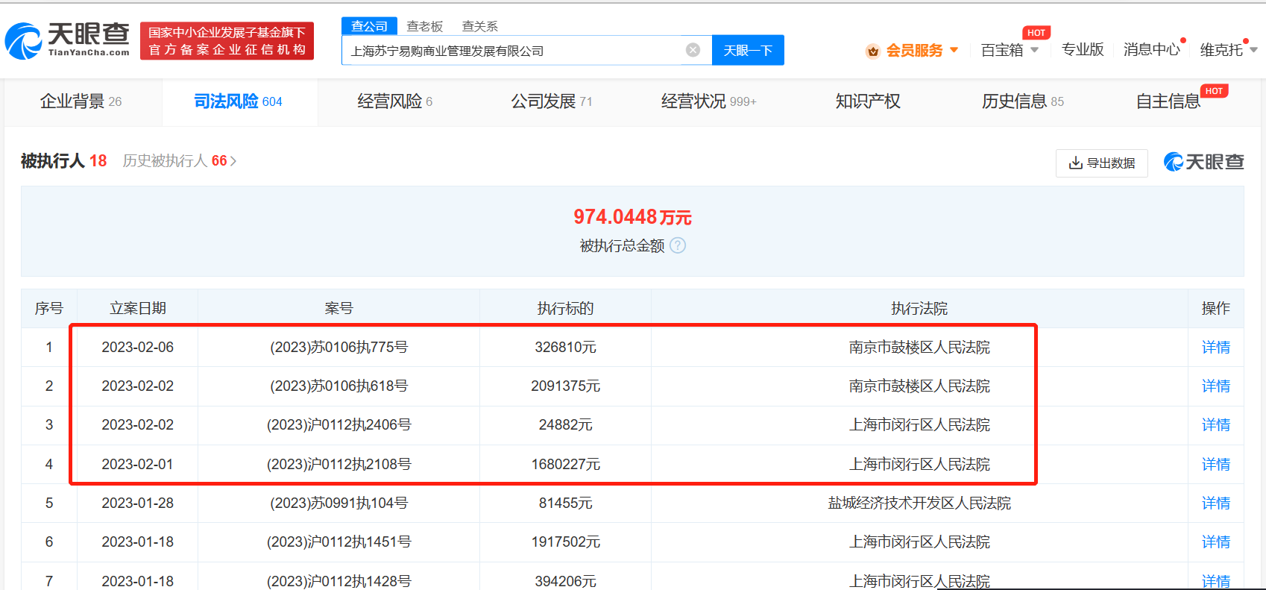This screenshot has width=1266, height=590.
Task: Click the company name search input field
Action: tap(511, 51)
